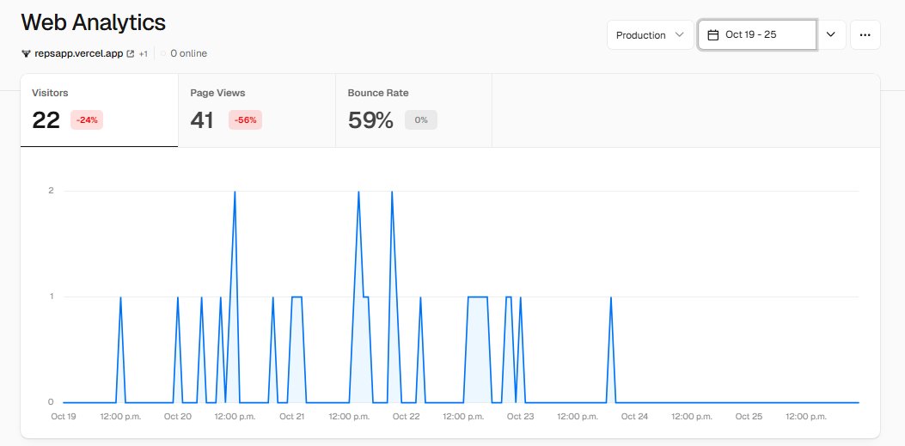Open the repsapp.vercel.app link
Image resolution: width=905 pixels, height=446 pixels.
click(x=78, y=53)
